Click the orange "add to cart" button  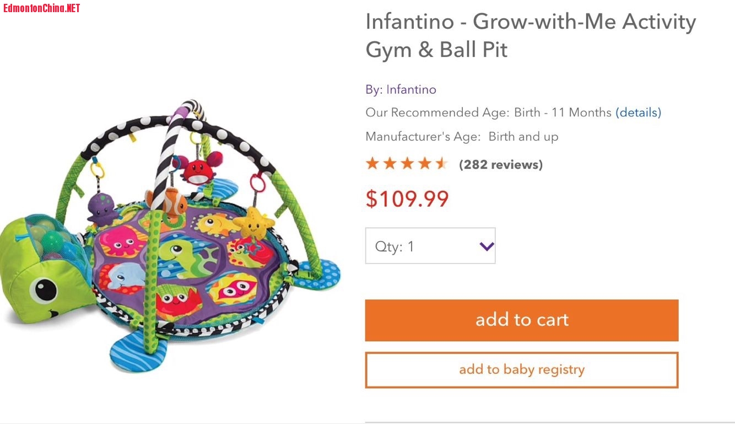[x=521, y=320]
